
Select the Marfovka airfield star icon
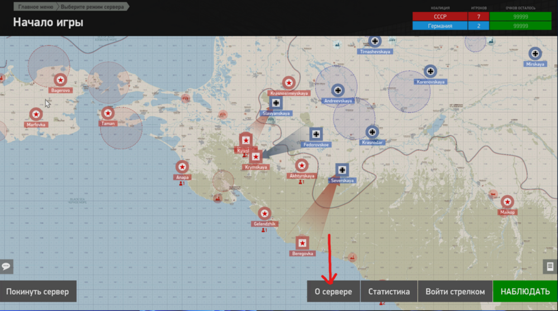coord(36,114)
